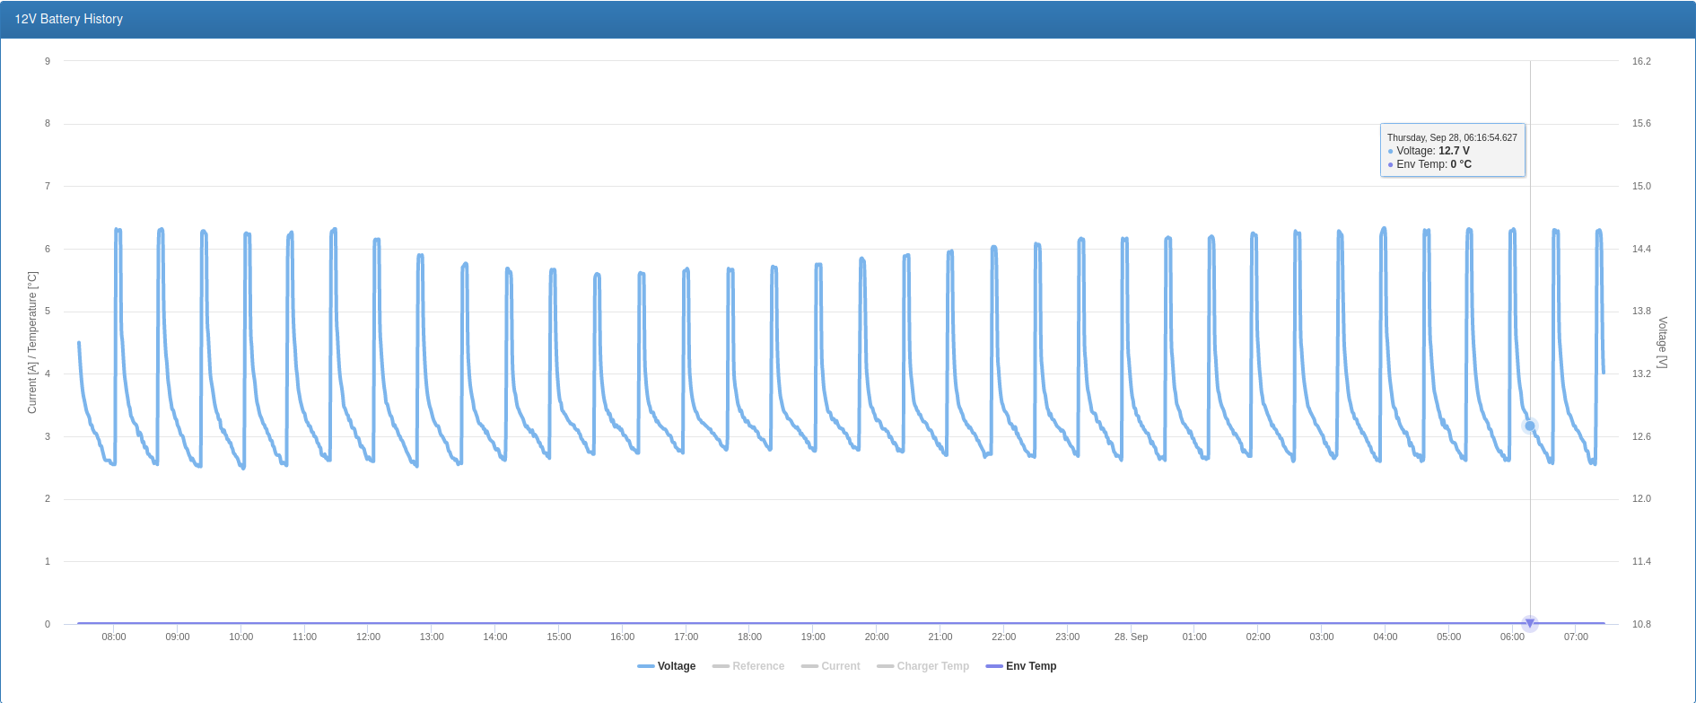Select the highlighted voltage point marker
The image size is (1696, 703).
point(1530,426)
